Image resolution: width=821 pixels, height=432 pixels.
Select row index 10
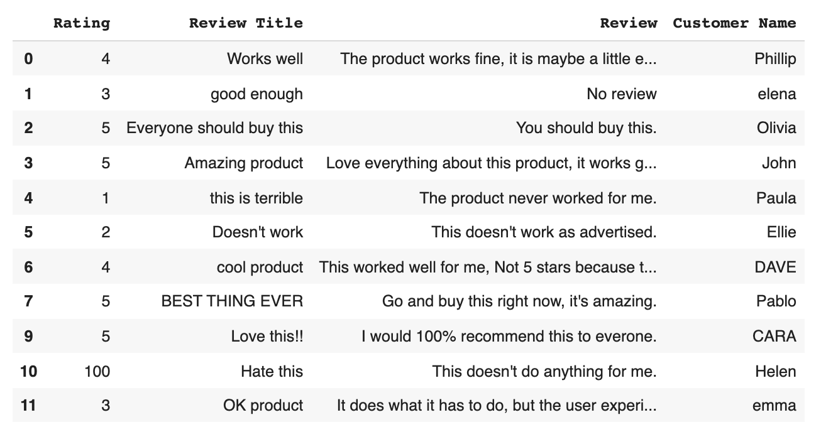[x=28, y=371]
